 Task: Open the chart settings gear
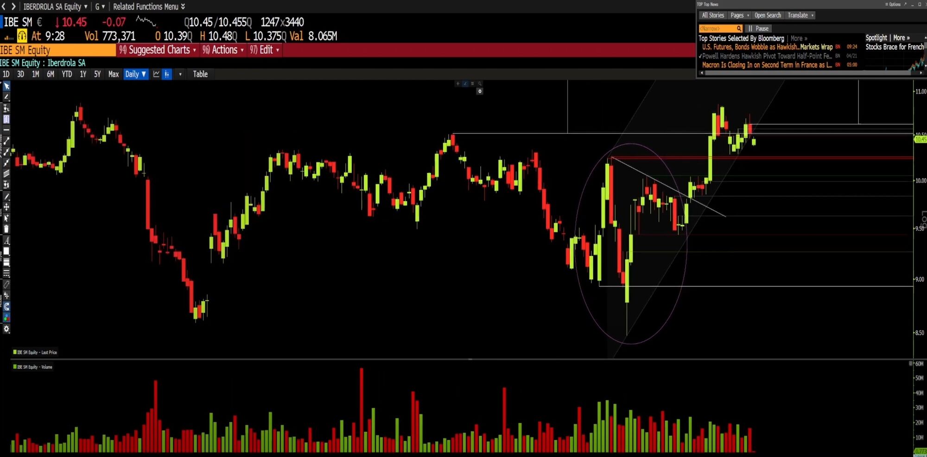coord(6,329)
